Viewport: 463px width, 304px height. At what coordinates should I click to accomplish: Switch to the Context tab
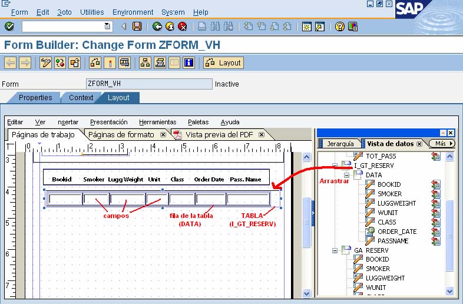(x=81, y=97)
